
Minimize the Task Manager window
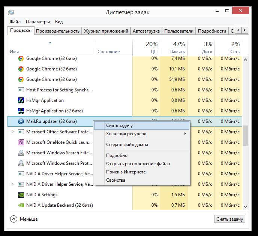(x=217, y=11)
